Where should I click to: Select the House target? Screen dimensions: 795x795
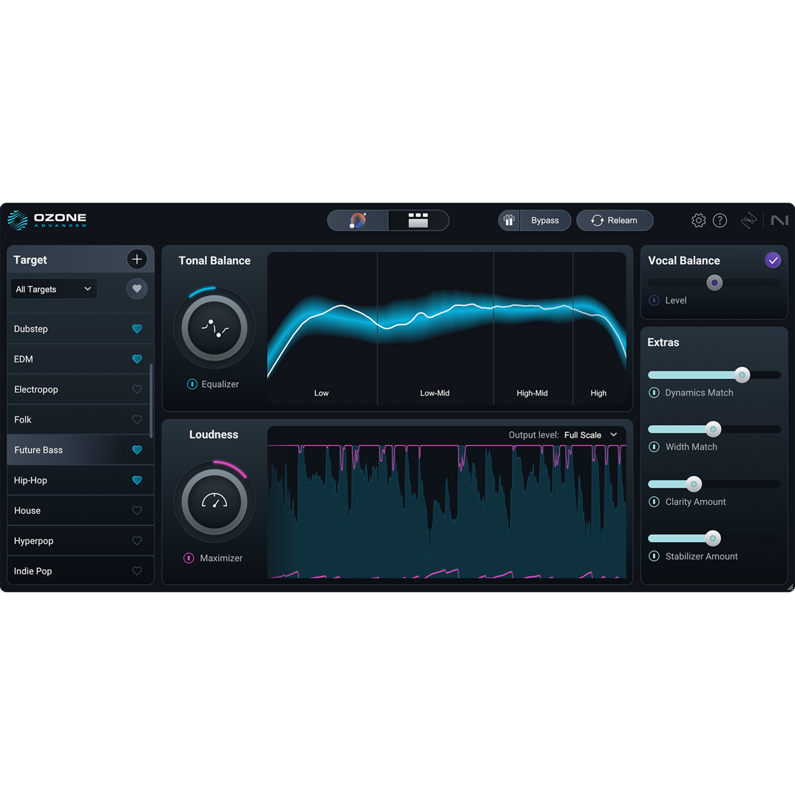point(80,511)
